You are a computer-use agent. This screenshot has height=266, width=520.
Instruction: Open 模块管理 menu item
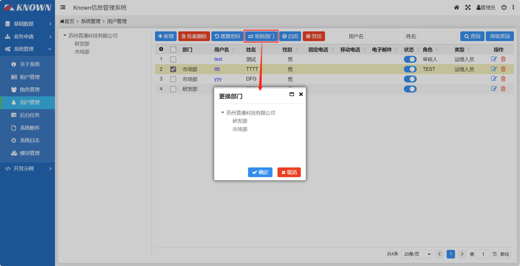[27, 153]
